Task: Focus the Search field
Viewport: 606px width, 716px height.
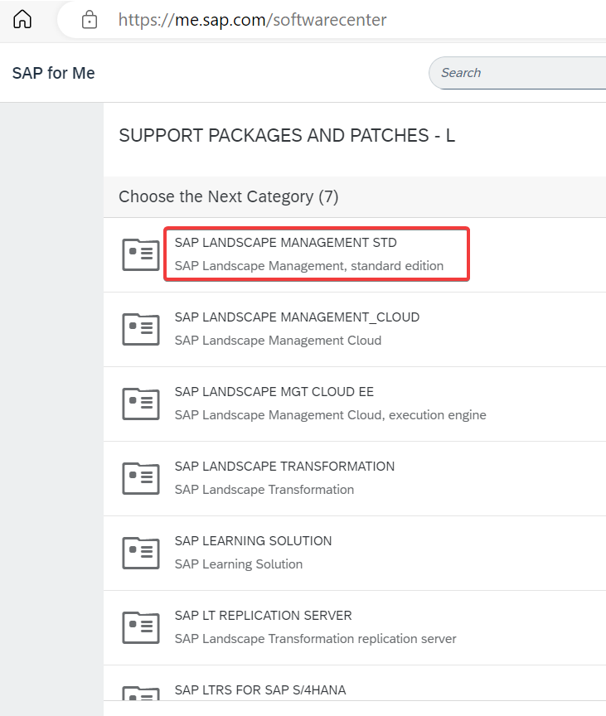Action: tap(517, 73)
